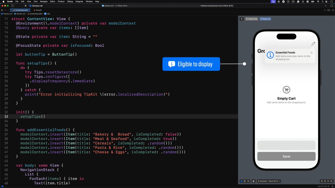This screenshot has height=188, width=335.
Task: Open the Debug menu
Action: pyautogui.click(x=70, y=1)
